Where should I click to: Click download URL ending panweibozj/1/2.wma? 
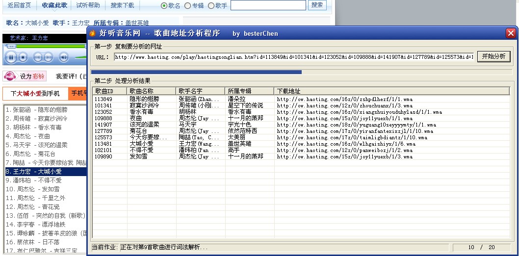(344, 150)
